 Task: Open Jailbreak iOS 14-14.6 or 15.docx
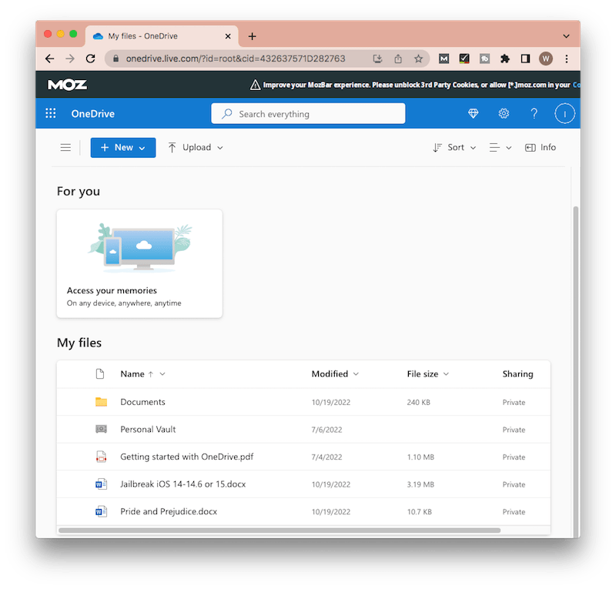[x=182, y=484]
